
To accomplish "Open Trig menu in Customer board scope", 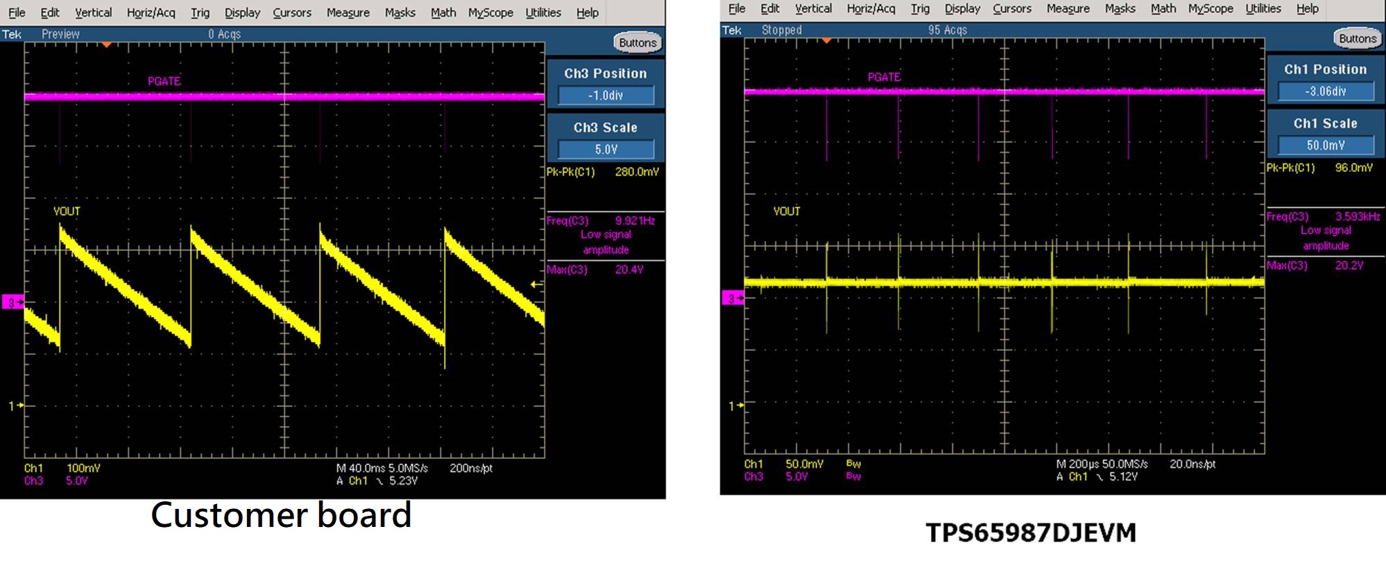I will click(200, 12).
